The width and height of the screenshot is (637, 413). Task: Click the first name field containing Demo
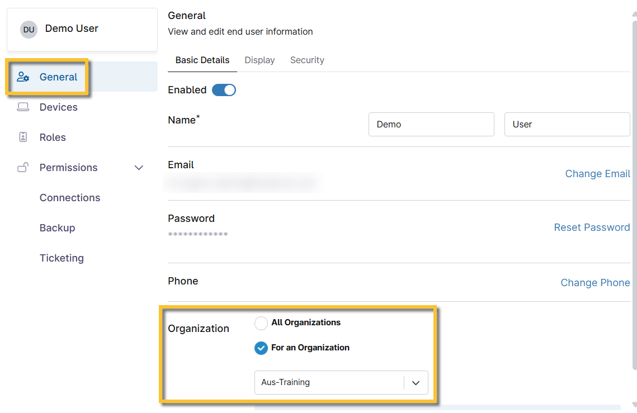(431, 125)
